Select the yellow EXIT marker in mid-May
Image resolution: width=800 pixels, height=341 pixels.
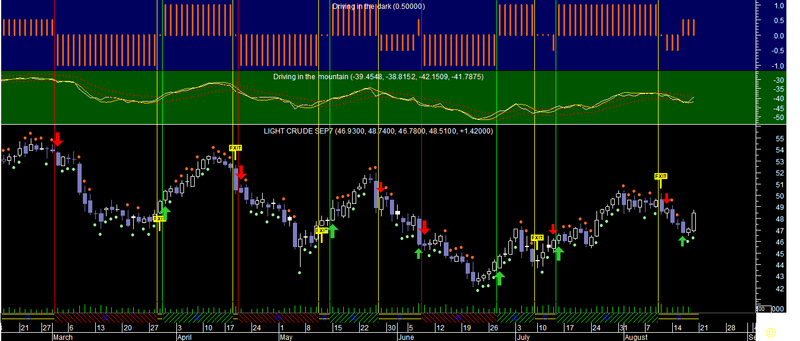pyautogui.click(x=321, y=230)
